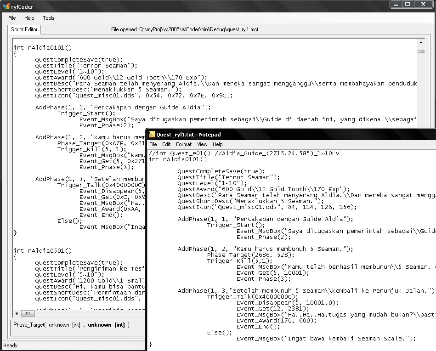436x351 pixels.
Task: Open the rylCoder File menu
Action: (x=12, y=18)
